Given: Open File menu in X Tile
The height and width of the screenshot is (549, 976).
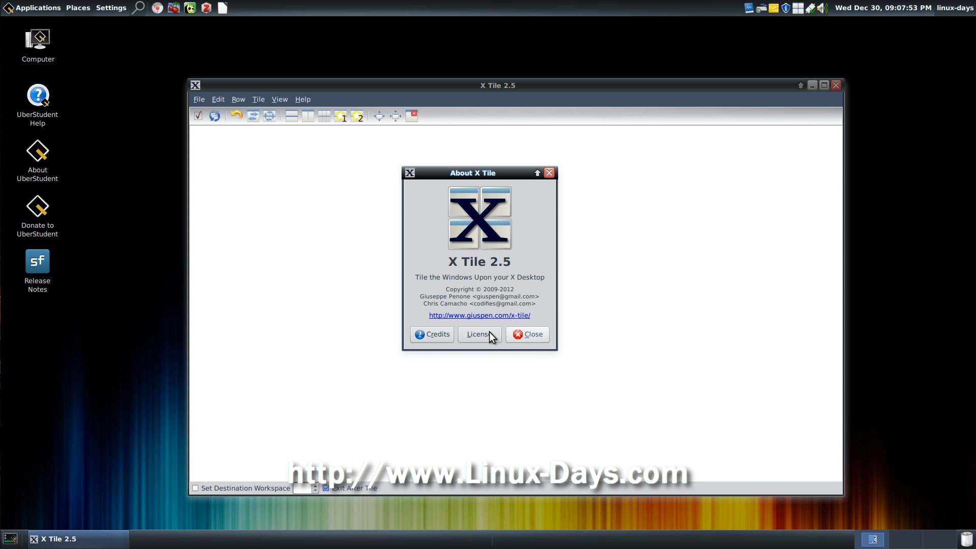Looking at the screenshot, I should (199, 99).
